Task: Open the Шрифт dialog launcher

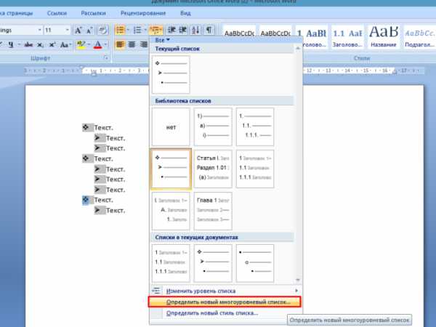Action: 106,58
